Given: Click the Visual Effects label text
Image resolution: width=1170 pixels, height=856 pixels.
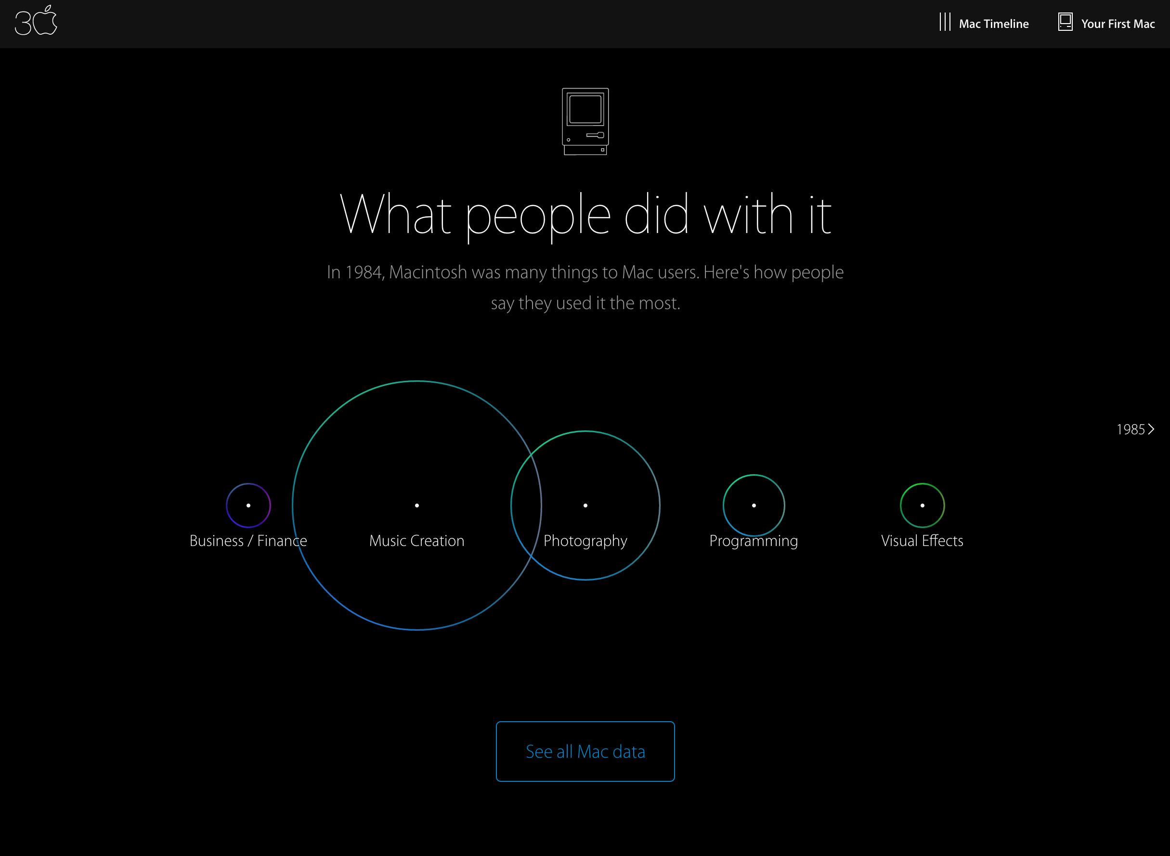Looking at the screenshot, I should coord(922,541).
